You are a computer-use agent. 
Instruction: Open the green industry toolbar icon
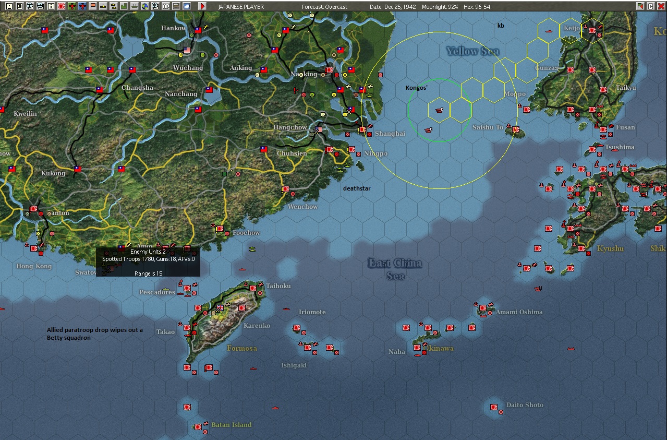click(123, 6)
